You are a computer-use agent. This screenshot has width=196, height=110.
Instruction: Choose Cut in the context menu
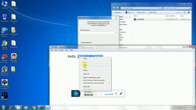coord(95,62)
